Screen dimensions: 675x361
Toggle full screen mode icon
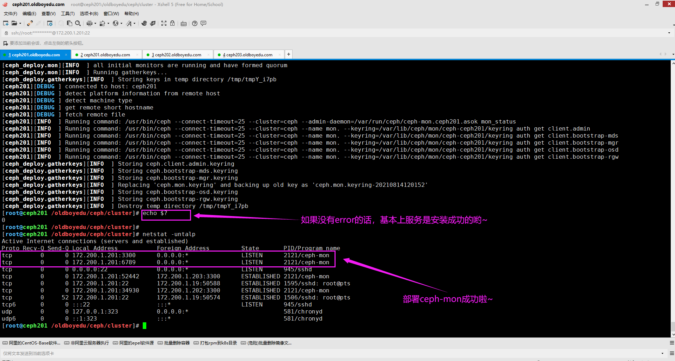[164, 23]
